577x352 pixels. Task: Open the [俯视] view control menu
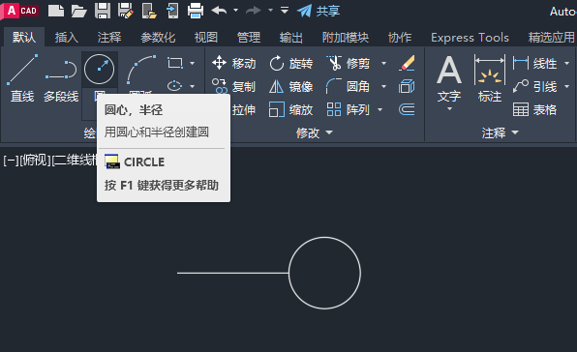click(35, 161)
